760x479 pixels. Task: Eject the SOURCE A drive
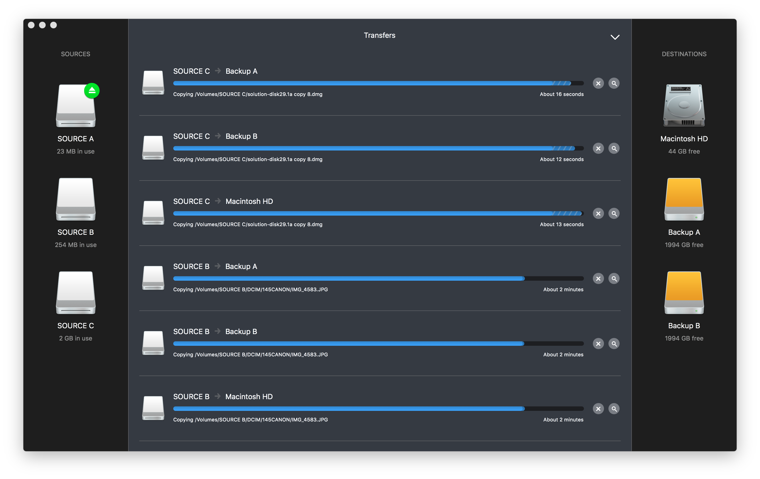92,91
